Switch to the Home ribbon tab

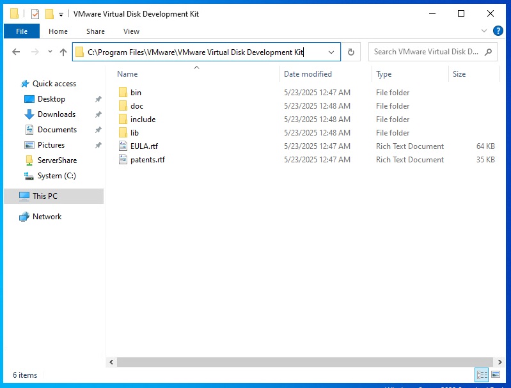point(58,31)
